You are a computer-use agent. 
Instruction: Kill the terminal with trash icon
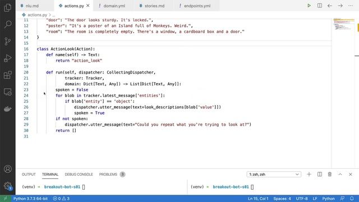(x=330, y=175)
